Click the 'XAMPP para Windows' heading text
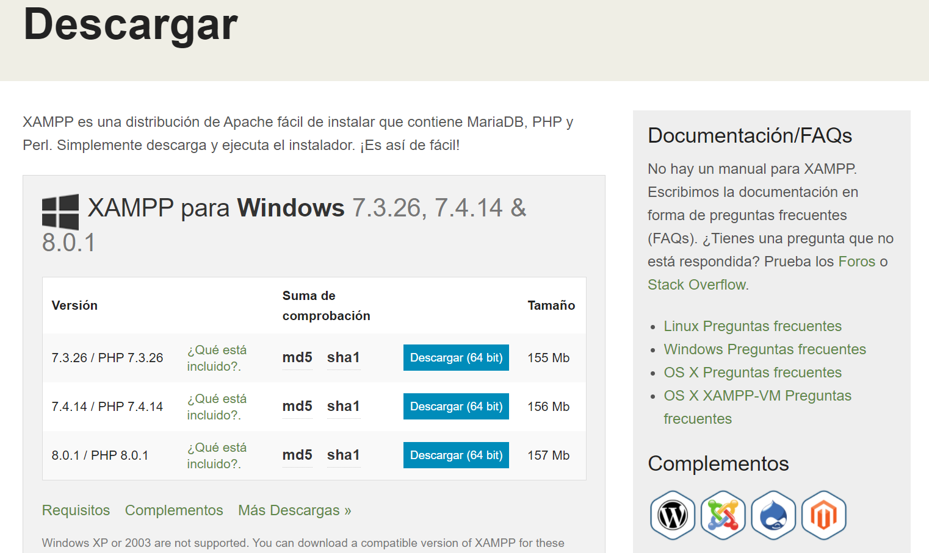 click(x=216, y=208)
